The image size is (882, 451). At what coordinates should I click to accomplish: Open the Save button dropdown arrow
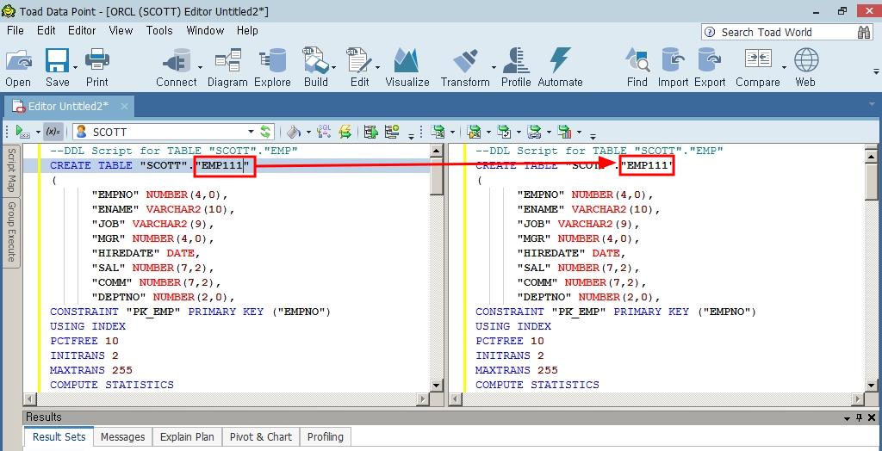[75, 66]
